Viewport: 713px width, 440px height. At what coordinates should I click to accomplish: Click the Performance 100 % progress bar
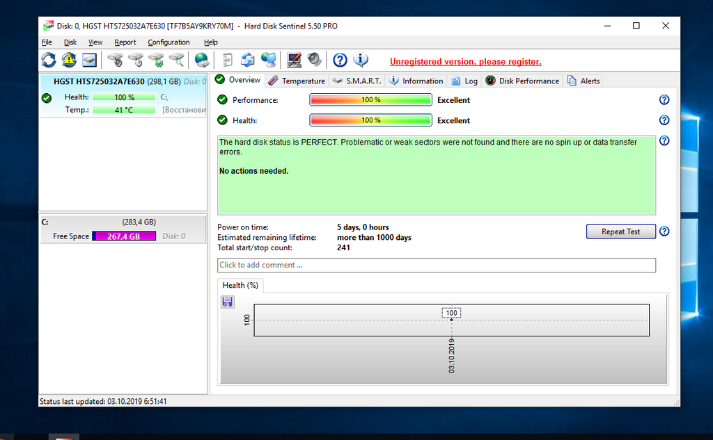click(x=370, y=100)
